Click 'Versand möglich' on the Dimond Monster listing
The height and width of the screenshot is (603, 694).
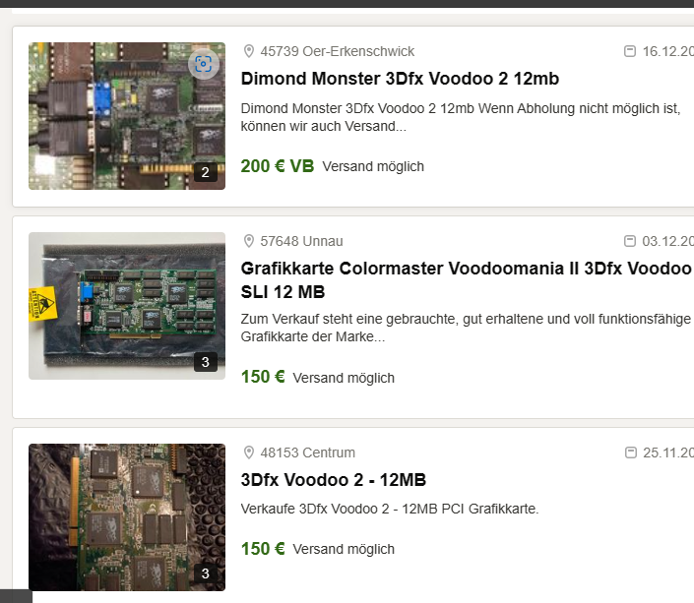coord(373,167)
